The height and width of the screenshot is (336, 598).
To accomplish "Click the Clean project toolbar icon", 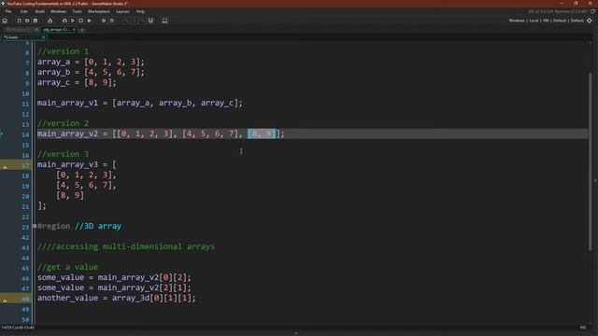I will pos(90,21).
